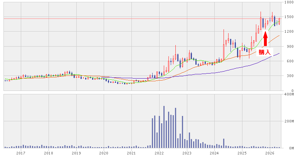Click the 600 price axis label

pos(290,61)
